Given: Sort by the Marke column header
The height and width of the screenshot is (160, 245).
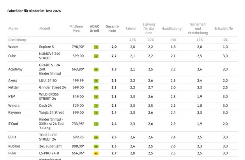Looking at the screenshot, I should click(13, 29).
